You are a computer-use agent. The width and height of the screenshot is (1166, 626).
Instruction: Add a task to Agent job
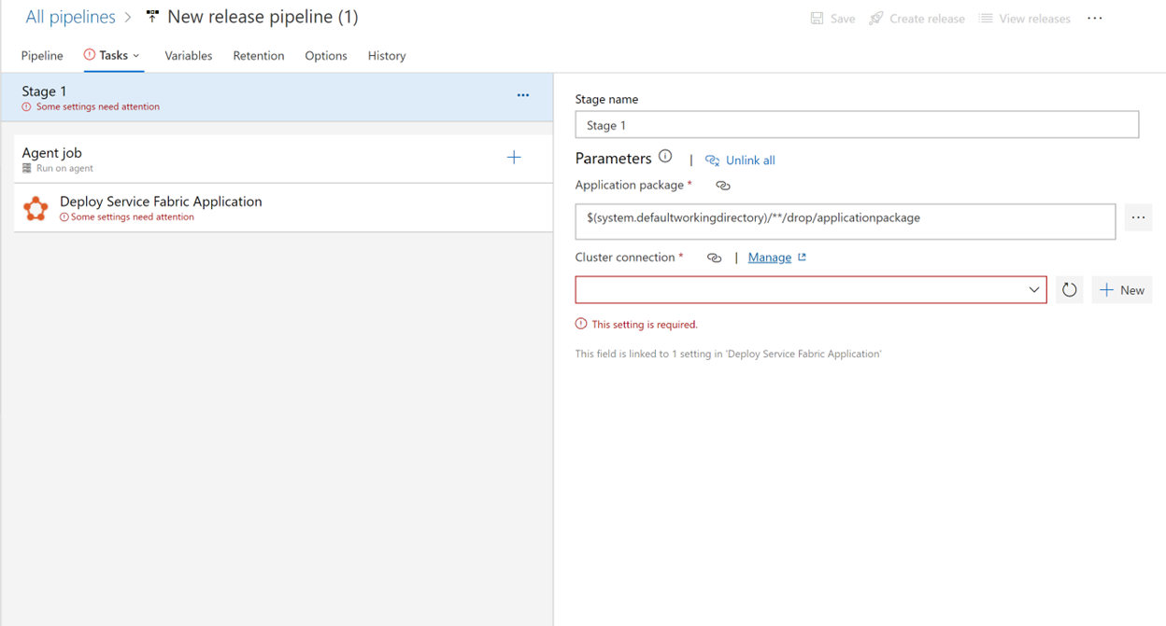(x=514, y=158)
